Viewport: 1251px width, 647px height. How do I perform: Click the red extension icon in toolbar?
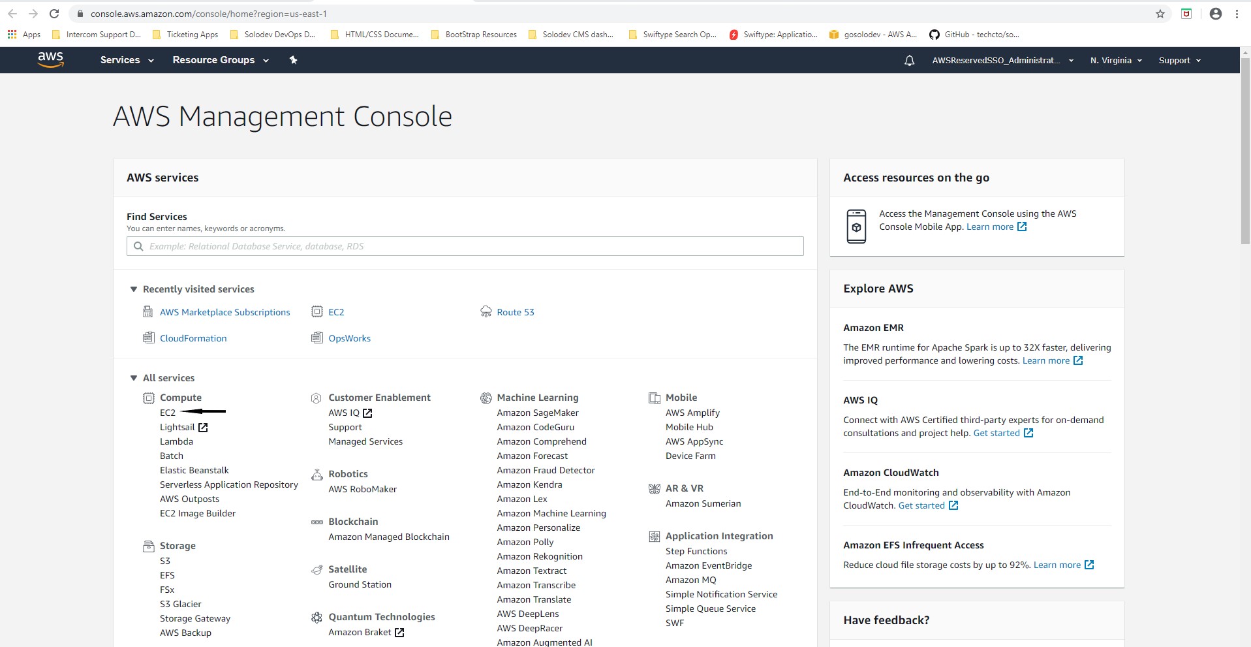pyautogui.click(x=1186, y=14)
